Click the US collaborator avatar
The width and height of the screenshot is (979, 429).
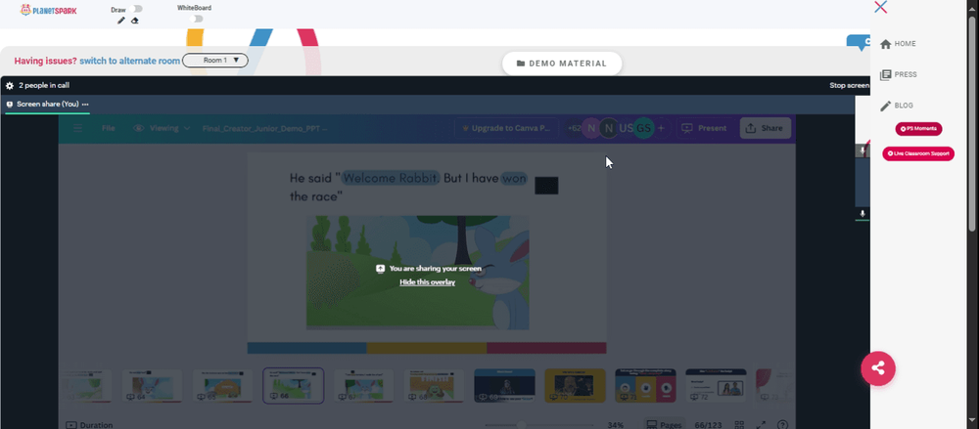[x=627, y=128]
